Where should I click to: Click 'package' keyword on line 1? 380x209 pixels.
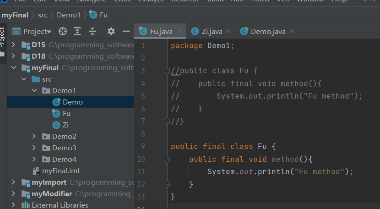tap(187, 46)
